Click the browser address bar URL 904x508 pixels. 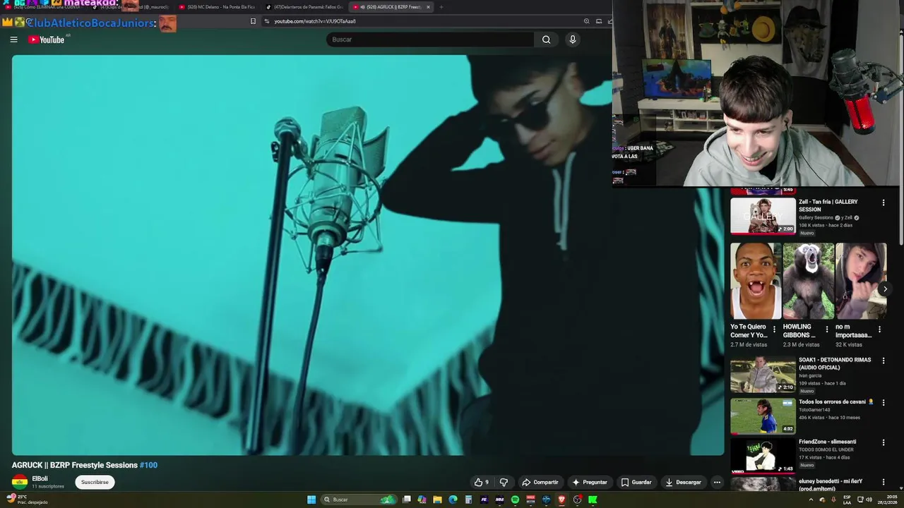click(x=314, y=21)
